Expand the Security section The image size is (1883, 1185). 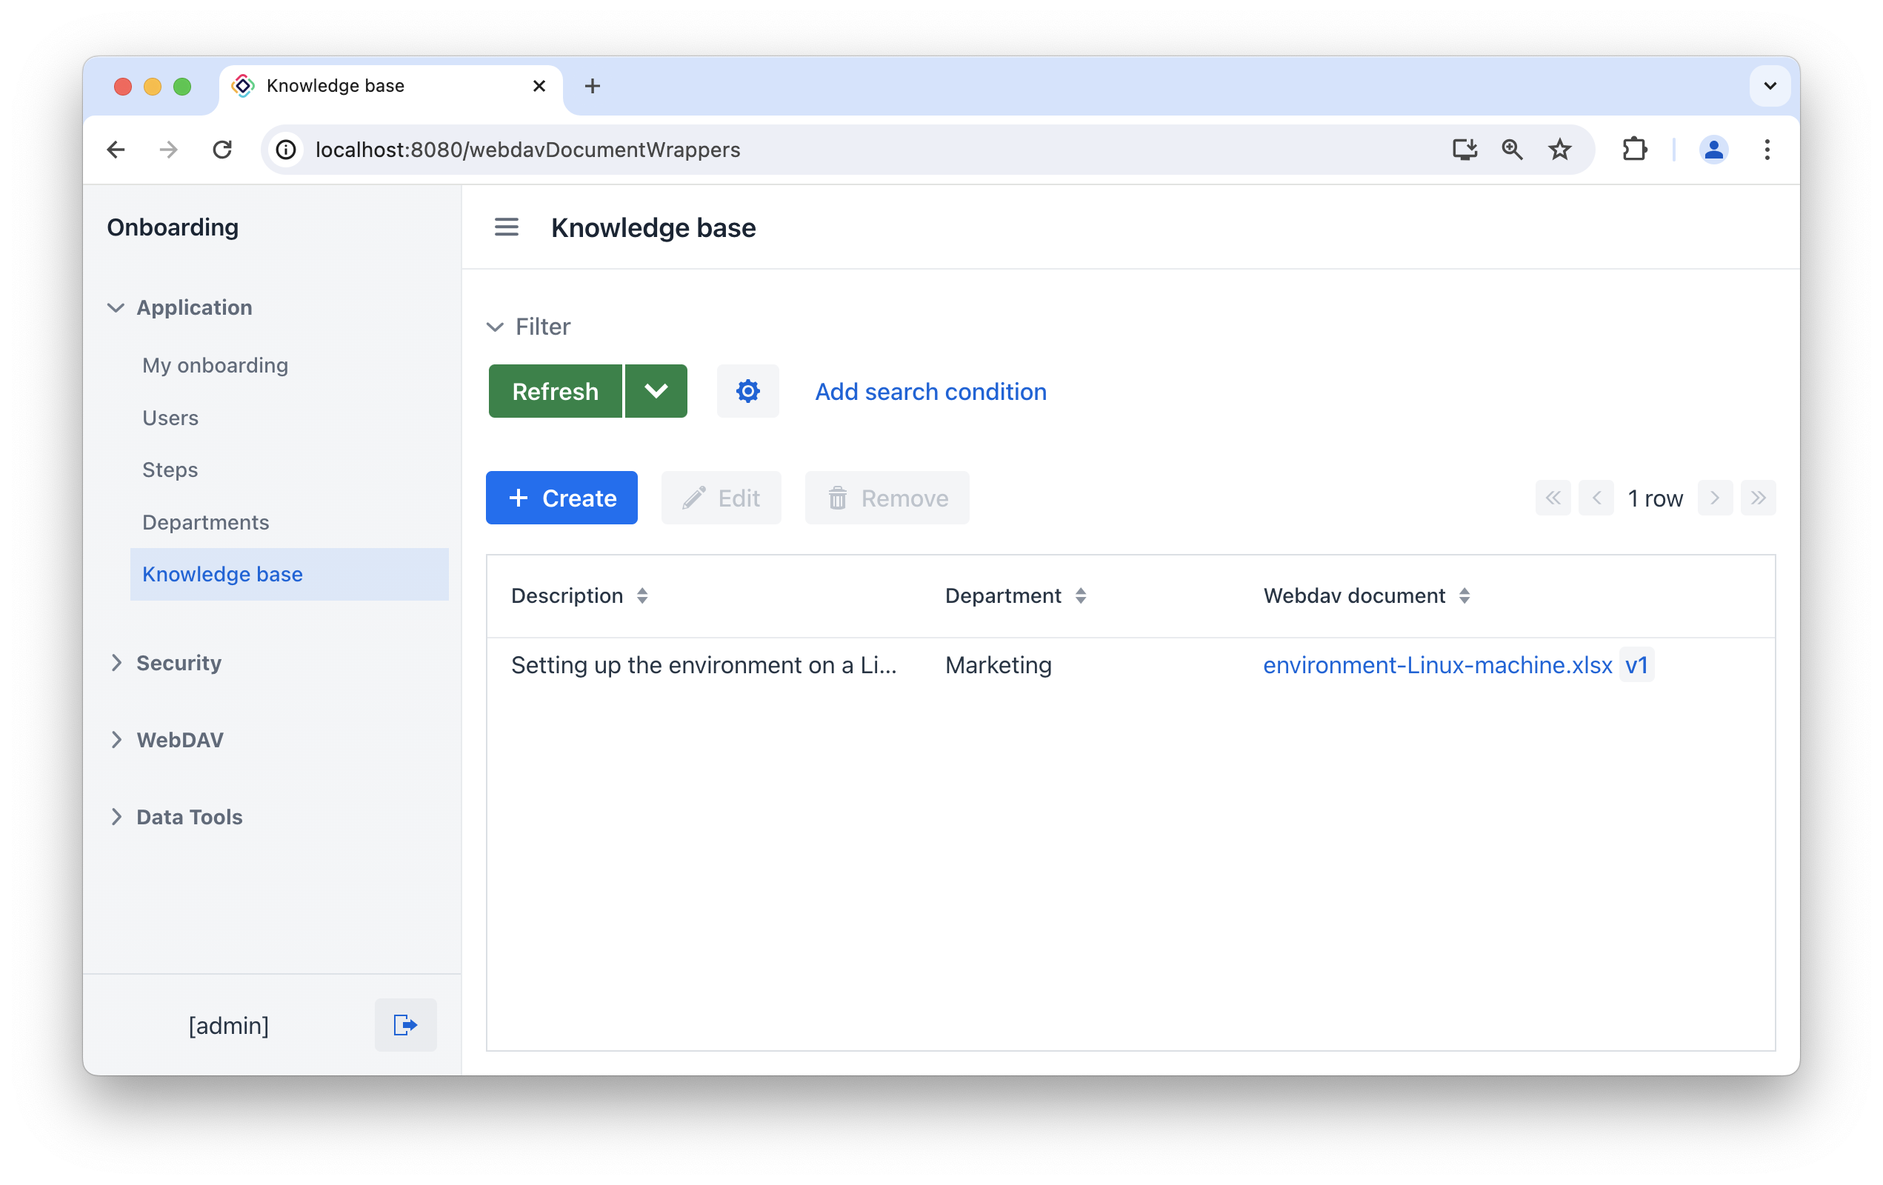179,662
